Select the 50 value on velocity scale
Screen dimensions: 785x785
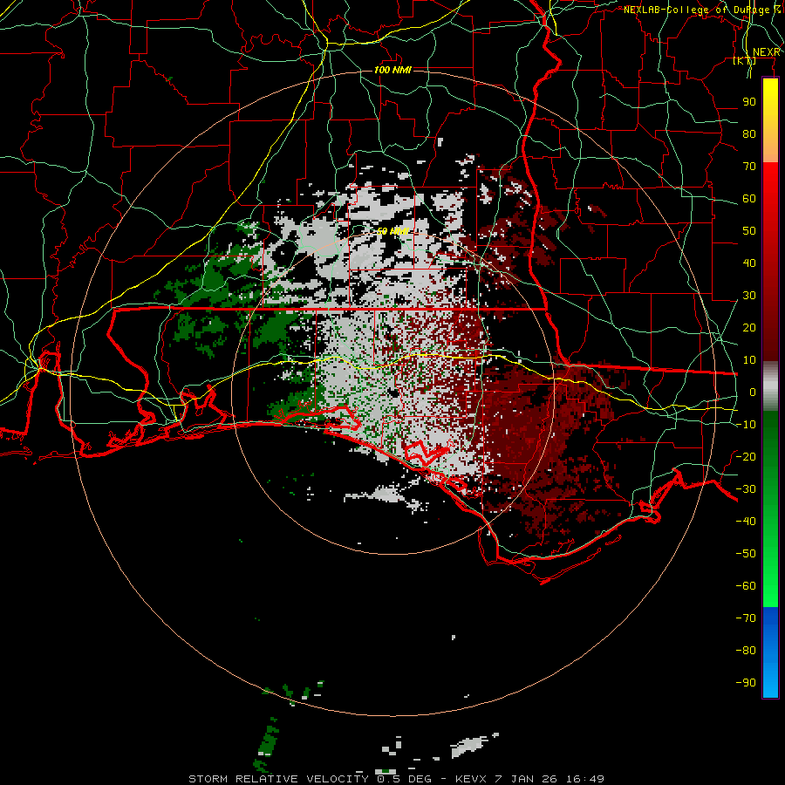click(749, 231)
